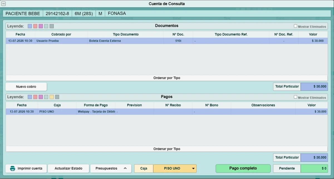334x179 pixels.
Task: Click Fecha column header in Pagos
Action: [x=22, y=105]
